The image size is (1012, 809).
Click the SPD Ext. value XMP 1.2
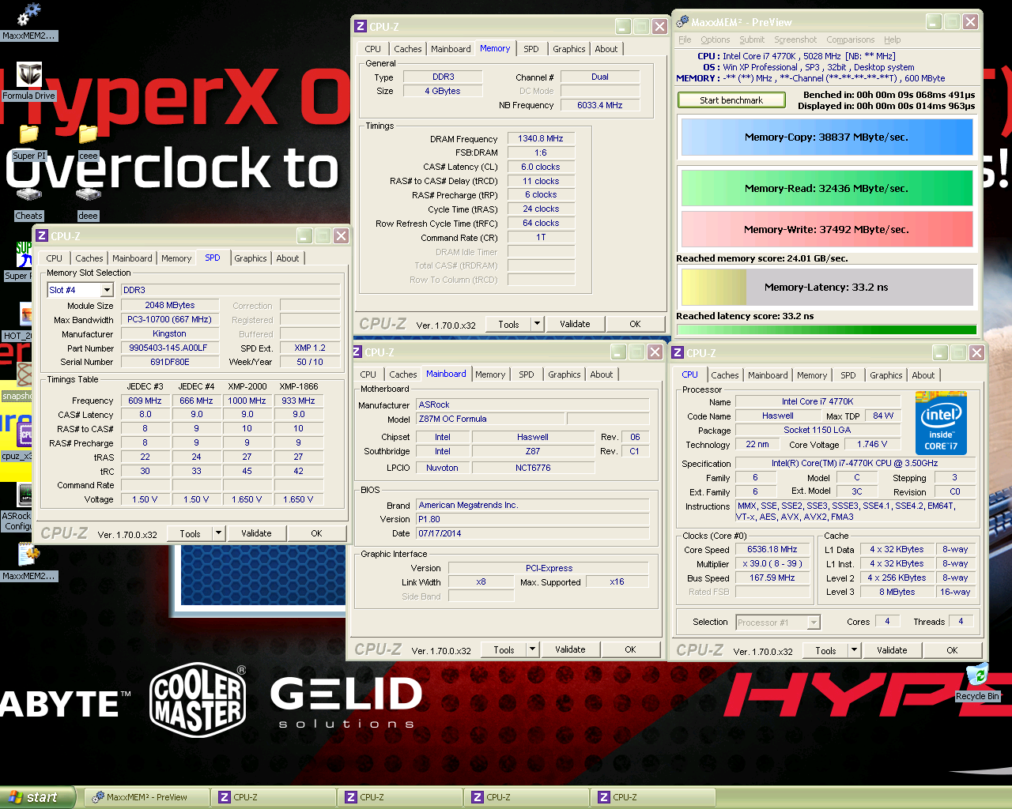point(310,348)
